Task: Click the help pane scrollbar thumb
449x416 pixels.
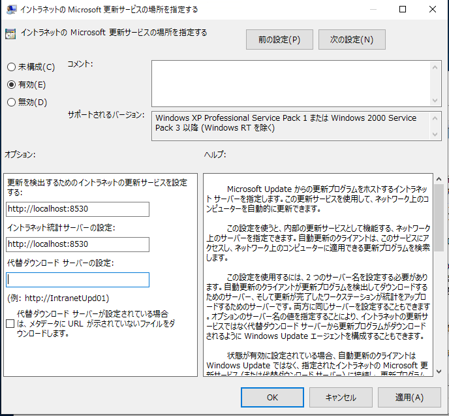Action: point(439,217)
